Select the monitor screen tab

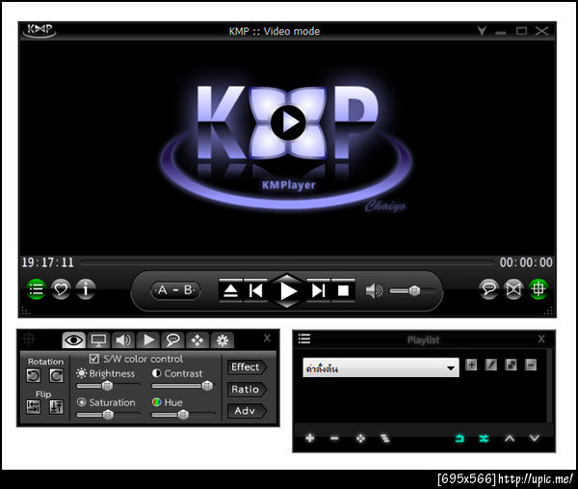pyautogui.click(x=98, y=340)
